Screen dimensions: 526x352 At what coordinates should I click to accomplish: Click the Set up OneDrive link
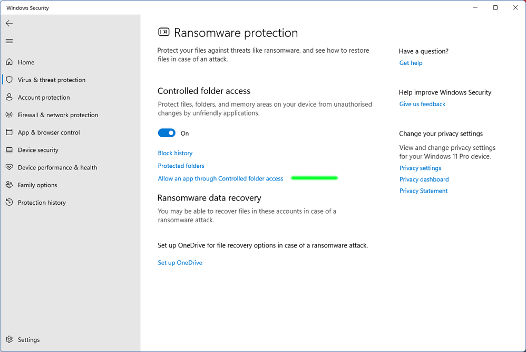[x=180, y=263]
